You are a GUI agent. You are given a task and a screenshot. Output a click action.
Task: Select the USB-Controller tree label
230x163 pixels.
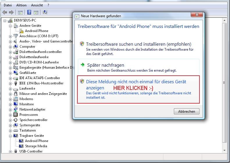click(31, 151)
